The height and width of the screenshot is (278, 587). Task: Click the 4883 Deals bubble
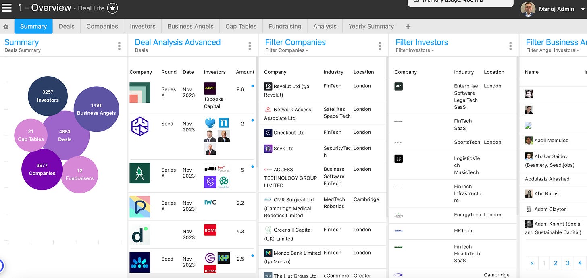65,135
